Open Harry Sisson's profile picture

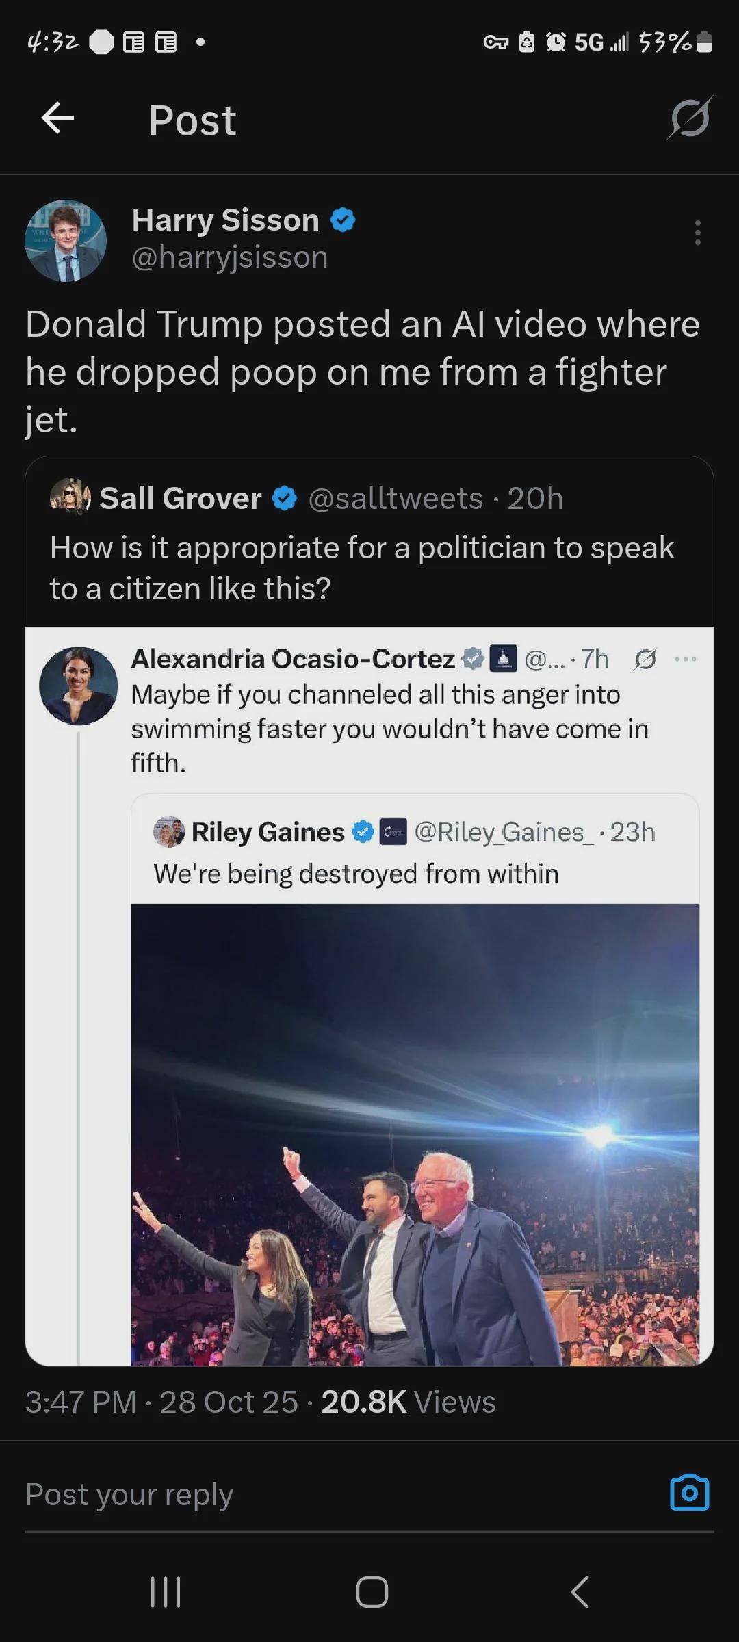point(66,241)
